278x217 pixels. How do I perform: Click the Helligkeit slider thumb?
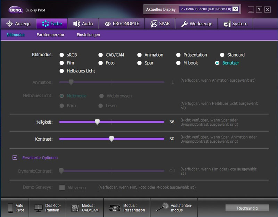tap(97, 122)
